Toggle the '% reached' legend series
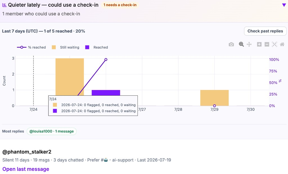This screenshot has width=288, height=174. pos(31,47)
